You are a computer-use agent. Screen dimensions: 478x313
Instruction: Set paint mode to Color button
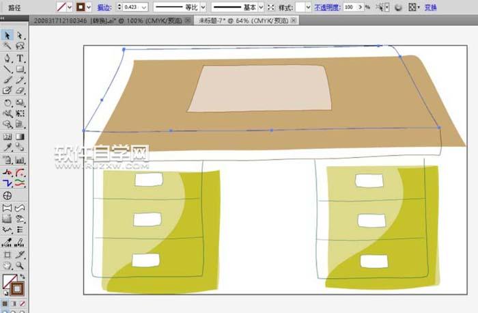[5, 303]
